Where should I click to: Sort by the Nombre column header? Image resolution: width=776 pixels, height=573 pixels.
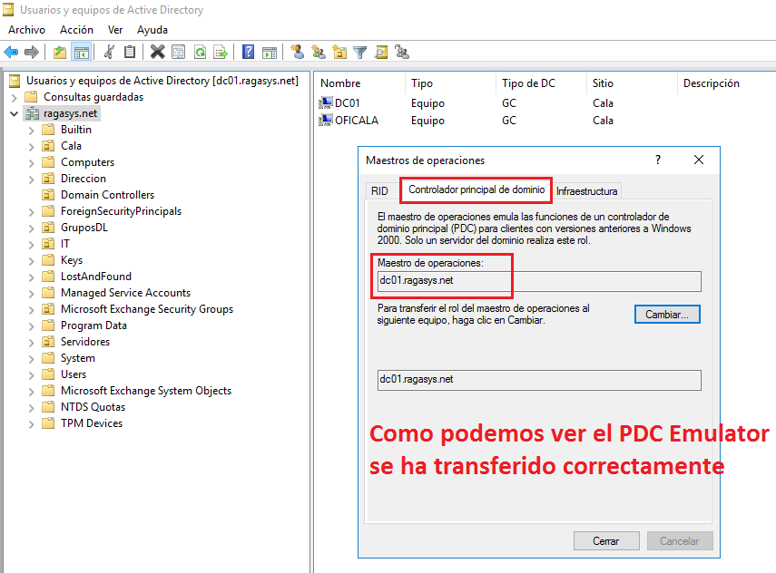point(360,83)
